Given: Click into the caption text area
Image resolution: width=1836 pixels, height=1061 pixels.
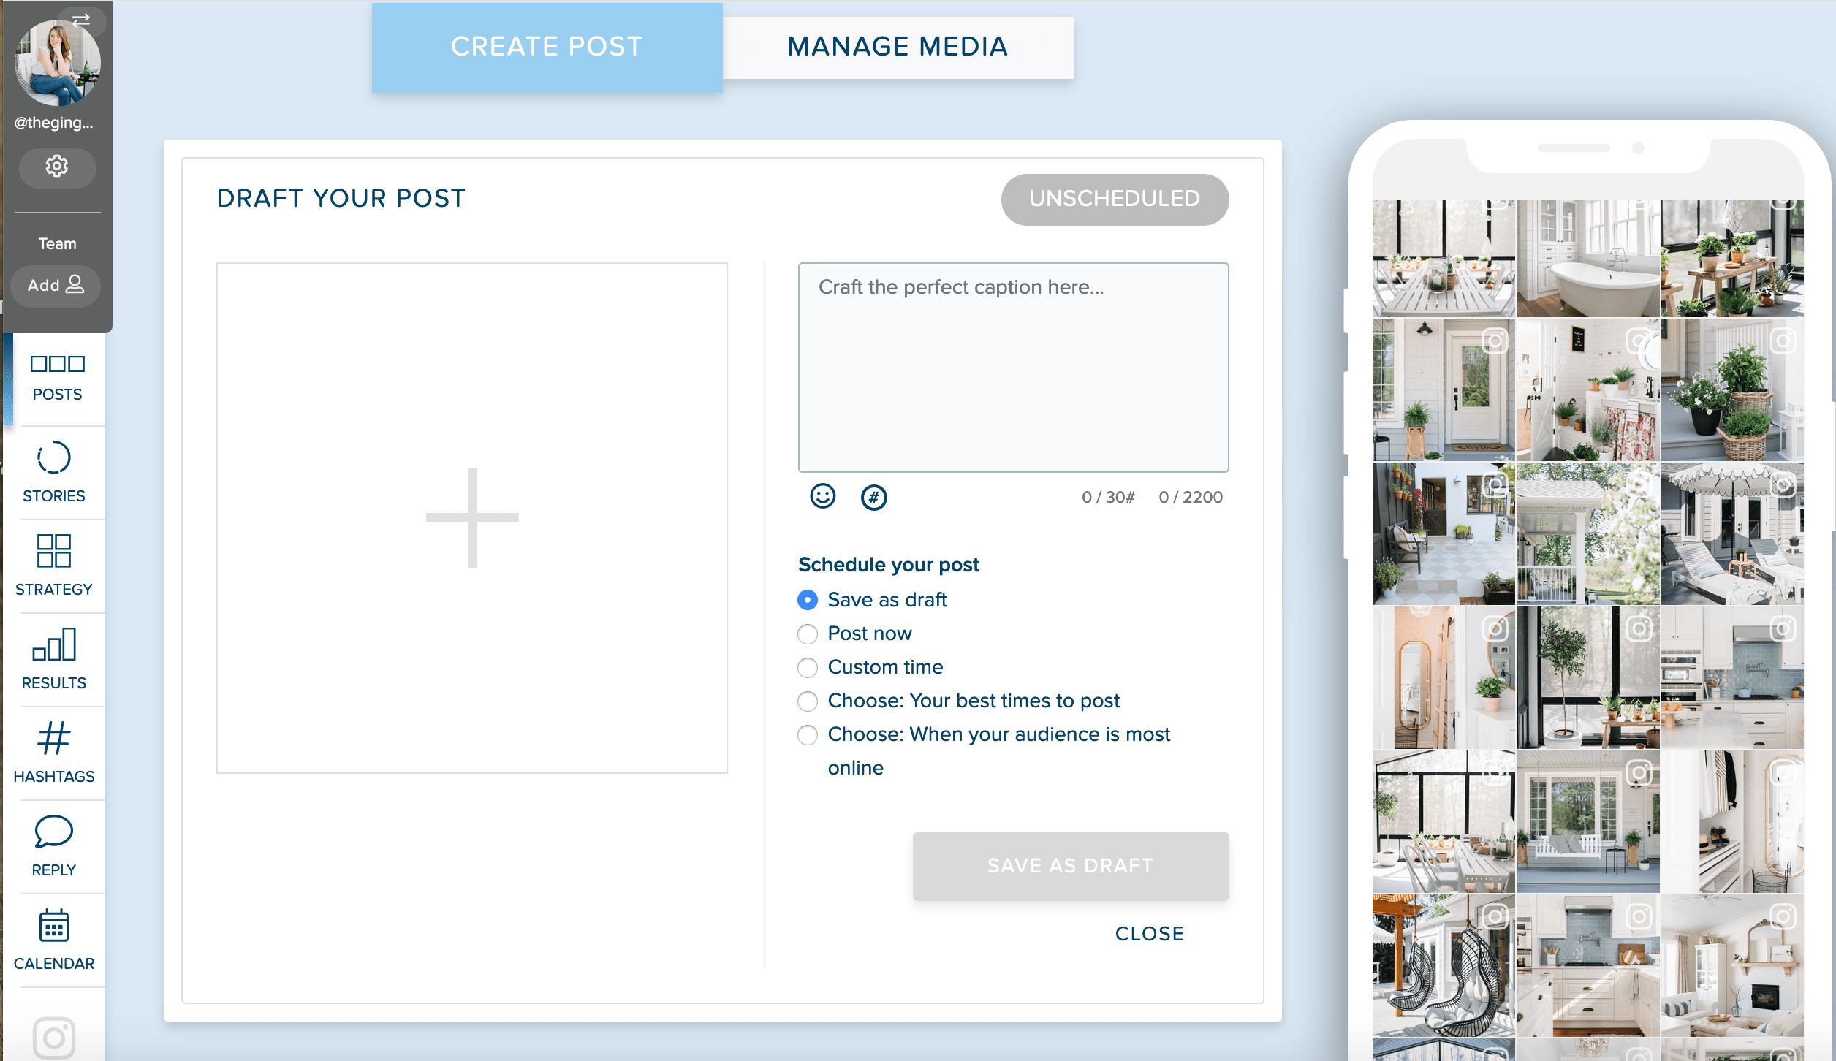Looking at the screenshot, I should tap(1013, 367).
